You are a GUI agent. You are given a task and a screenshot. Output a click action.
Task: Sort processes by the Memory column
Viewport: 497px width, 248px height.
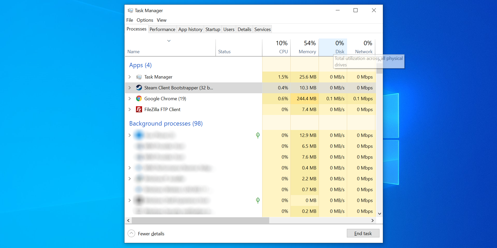307,47
